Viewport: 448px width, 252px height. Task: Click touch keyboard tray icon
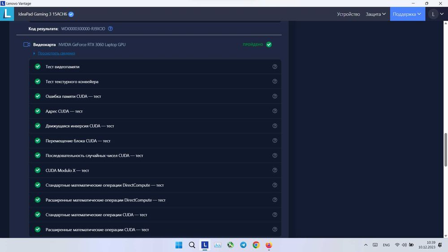click(x=375, y=245)
